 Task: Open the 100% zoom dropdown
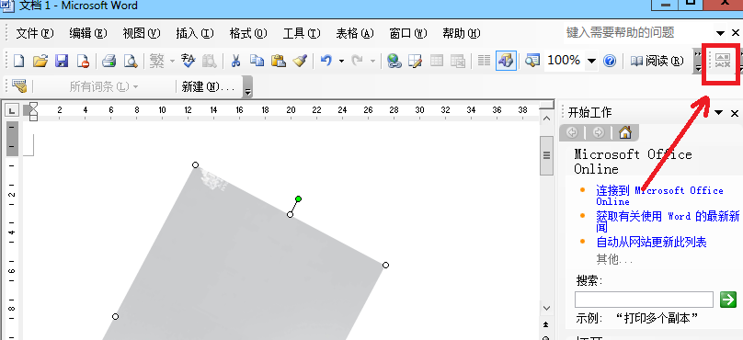(591, 61)
